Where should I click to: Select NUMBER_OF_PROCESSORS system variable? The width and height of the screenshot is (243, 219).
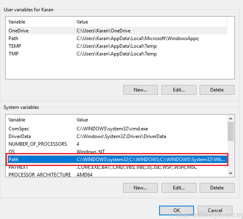pyautogui.click(x=117, y=144)
